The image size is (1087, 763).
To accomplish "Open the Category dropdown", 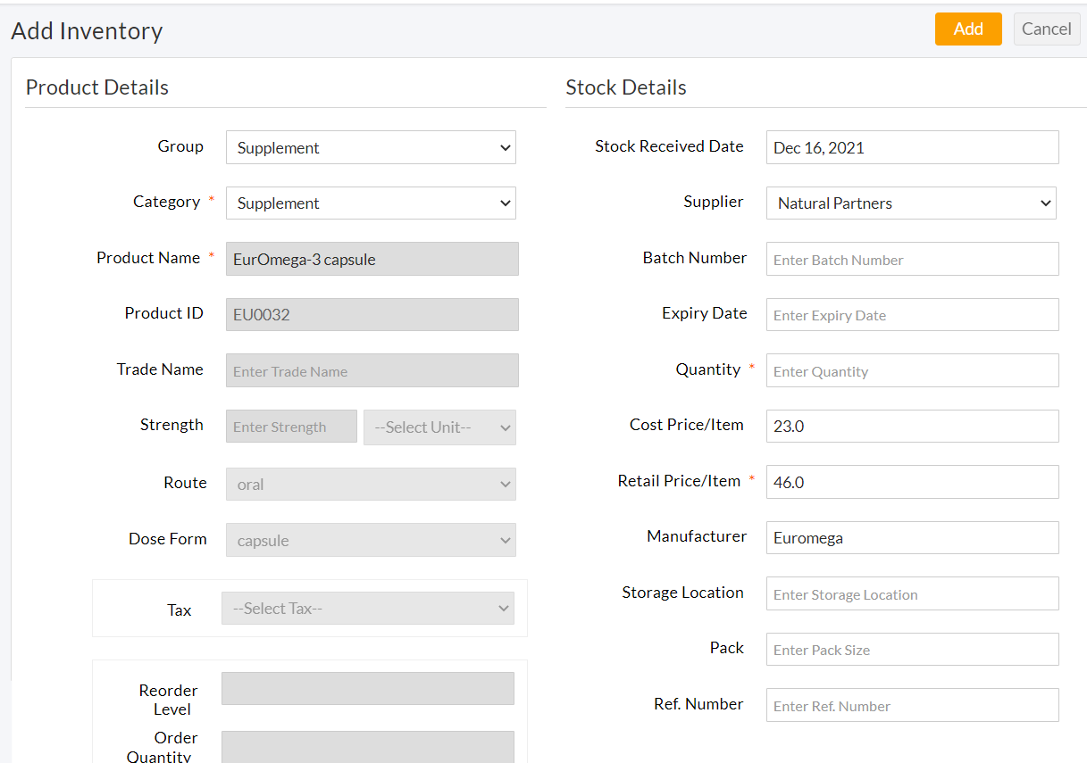I will click(371, 203).
